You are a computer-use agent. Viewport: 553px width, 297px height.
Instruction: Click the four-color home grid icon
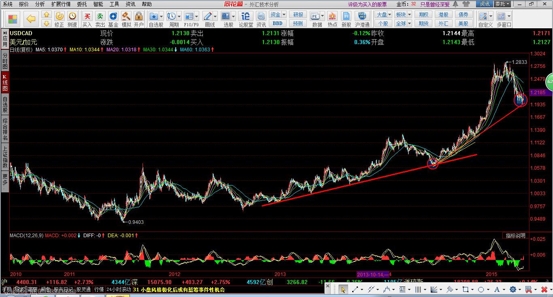13,19
